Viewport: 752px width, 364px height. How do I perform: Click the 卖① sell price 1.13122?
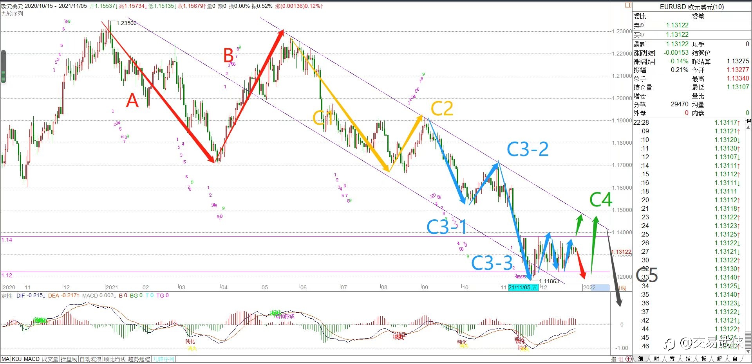coord(677,25)
